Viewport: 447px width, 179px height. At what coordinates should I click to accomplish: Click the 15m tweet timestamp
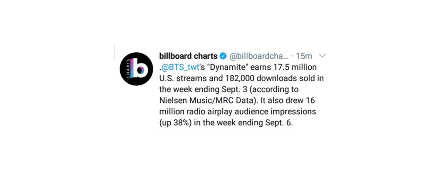(304, 56)
